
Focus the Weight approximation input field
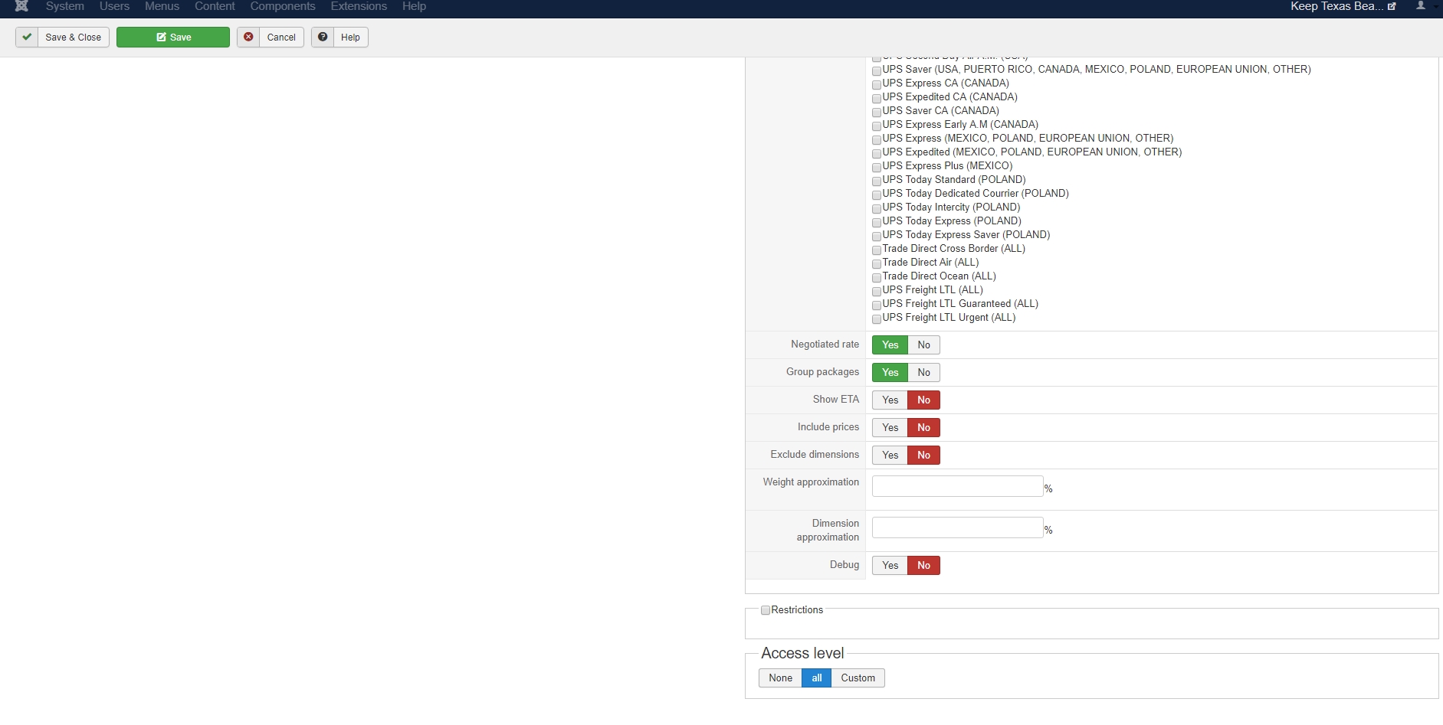[x=958, y=486]
